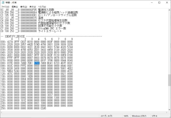
Task: Click the UTF-8 encoding status field
Action: (x=154, y=116)
